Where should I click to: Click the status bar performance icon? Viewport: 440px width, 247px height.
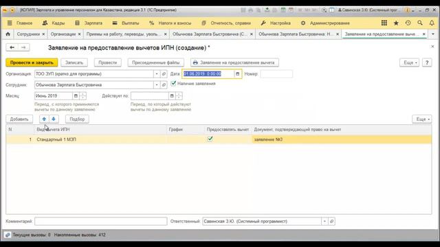(x=8, y=235)
